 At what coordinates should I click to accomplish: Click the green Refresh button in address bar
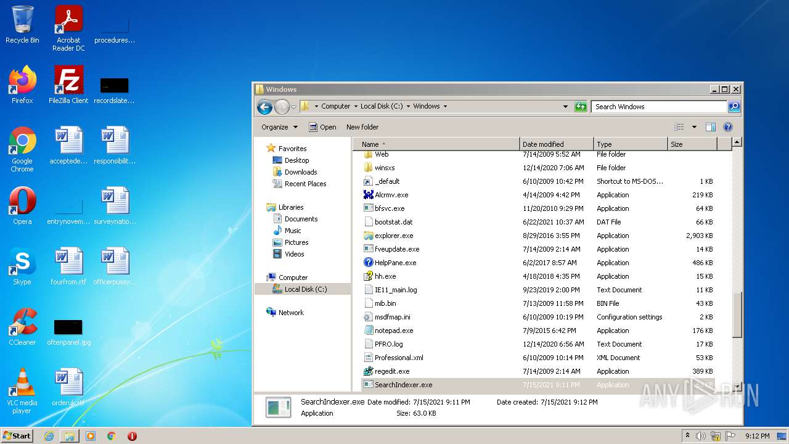pyautogui.click(x=580, y=107)
